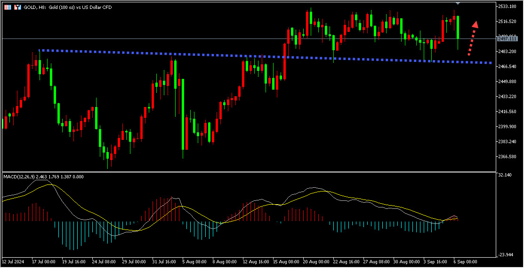Image resolution: width=524 pixels, height=268 pixels.
Task: Click the 17 Jul 00:00 time label
Action: [44, 262]
